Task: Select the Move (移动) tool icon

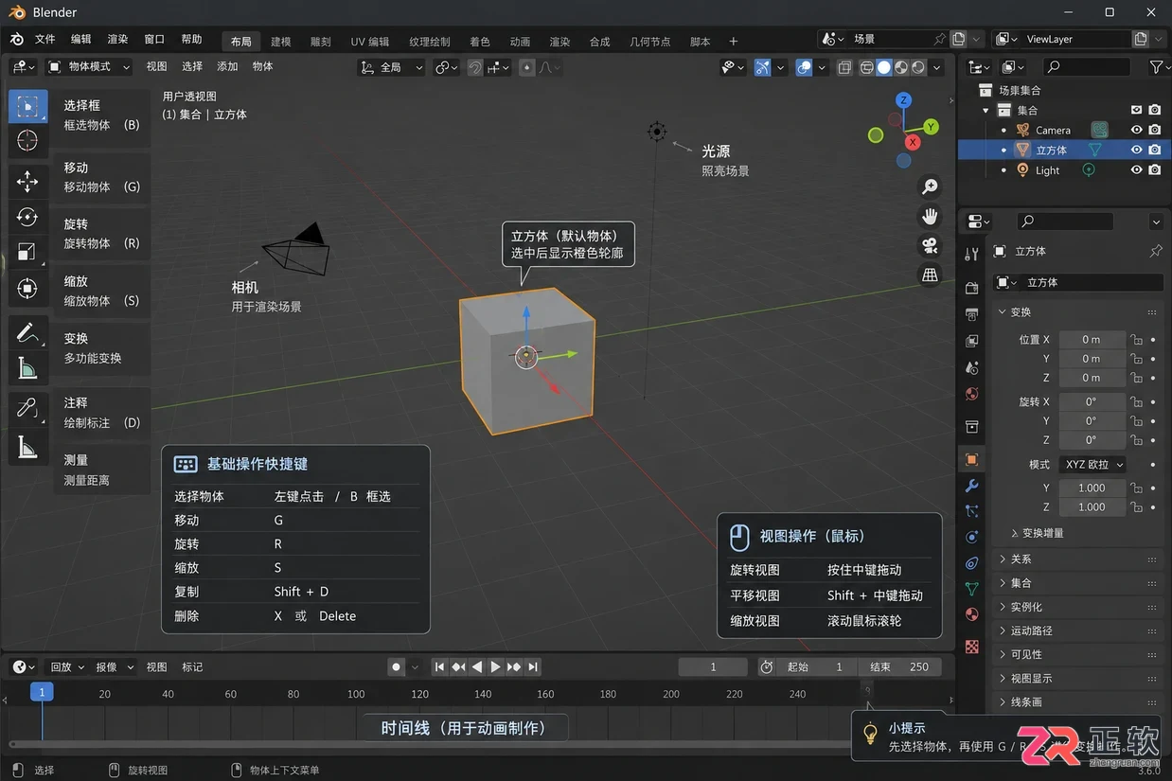Action: pyautogui.click(x=27, y=181)
